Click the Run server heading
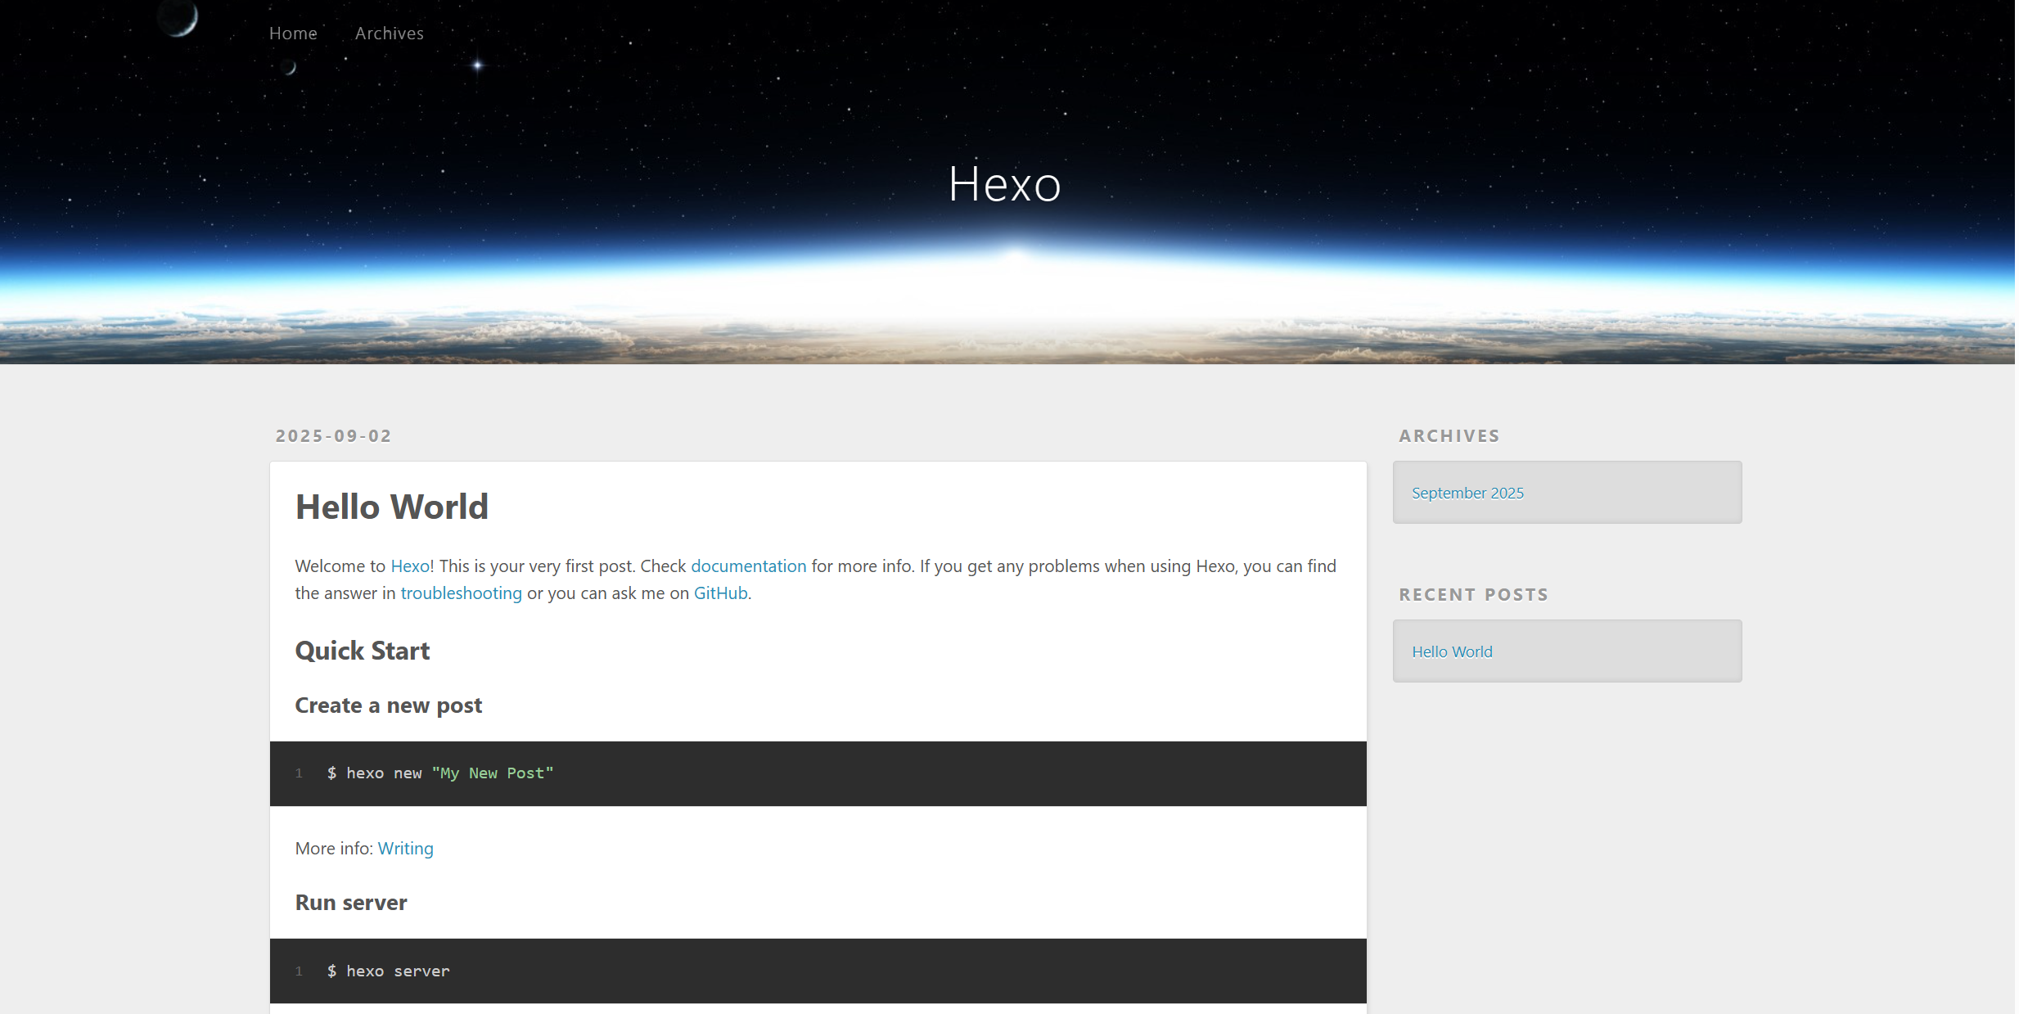 351,903
